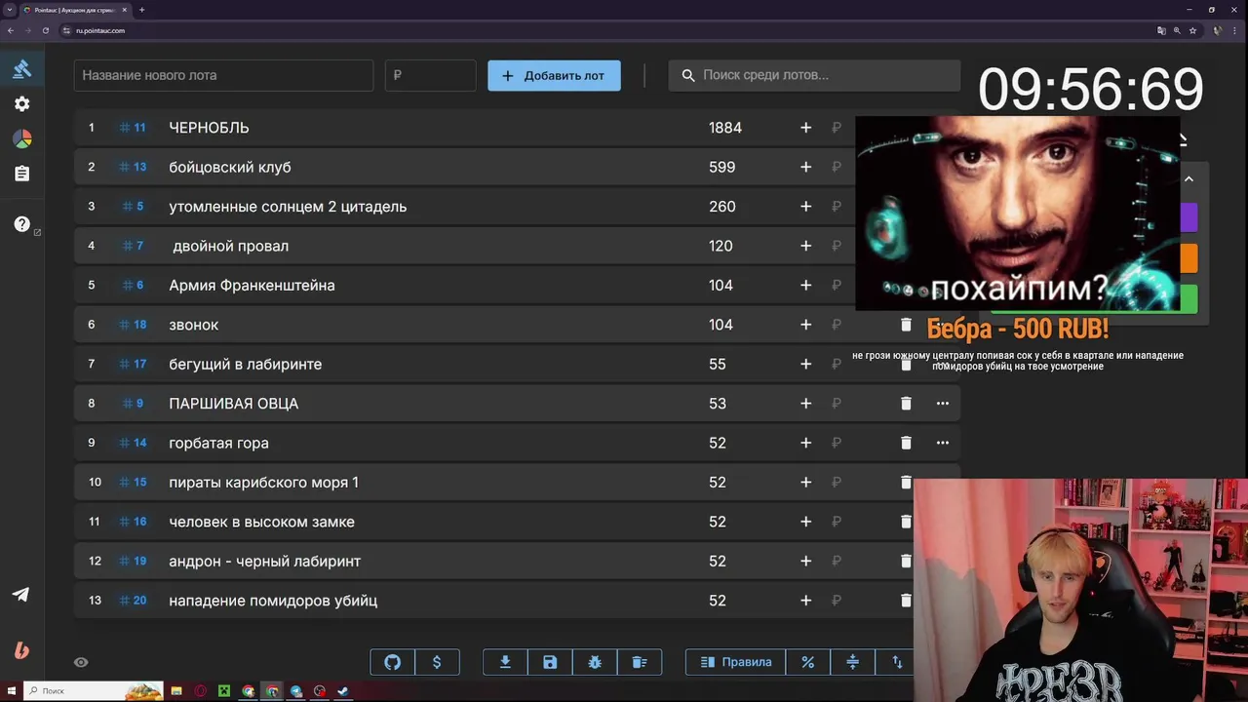This screenshot has width=1248, height=702.
Task: Click the #13 ID of бойцовский клуб
Action: click(x=133, y=167)
